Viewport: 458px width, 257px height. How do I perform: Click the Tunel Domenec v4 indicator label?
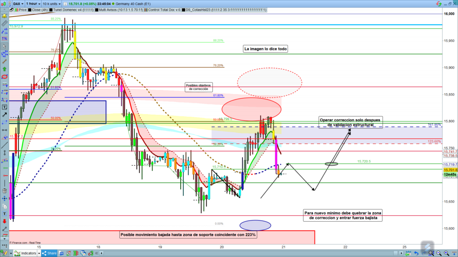click(71, 9)
